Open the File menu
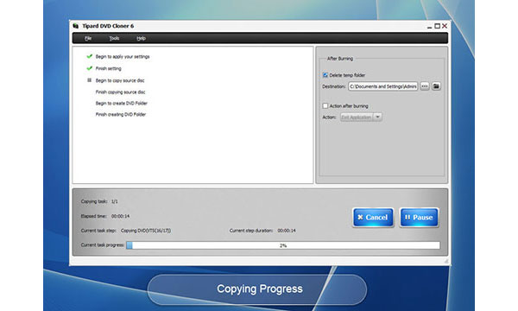Image resolution: width=518 pixels, height=311 pixels. 88,38
